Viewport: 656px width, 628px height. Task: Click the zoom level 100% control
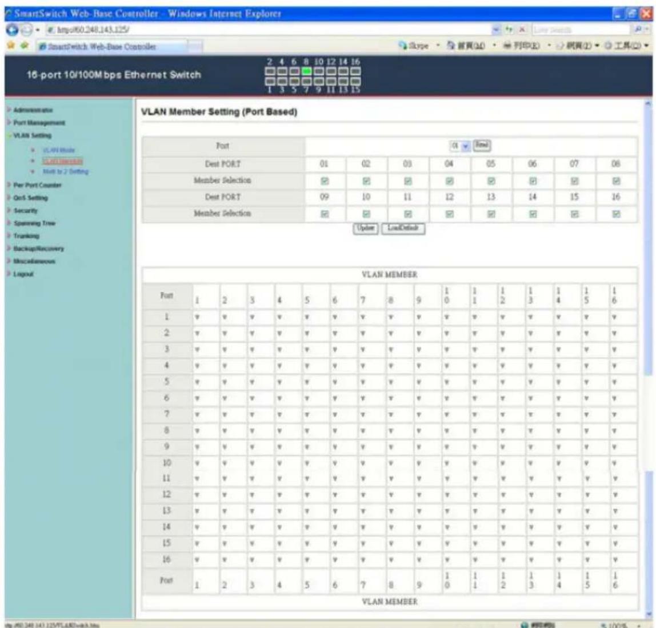(621, 625)
